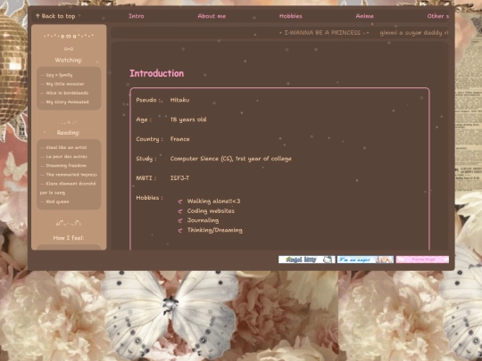Click the hobby 'Walking alone!!<3'

(213, 201)
